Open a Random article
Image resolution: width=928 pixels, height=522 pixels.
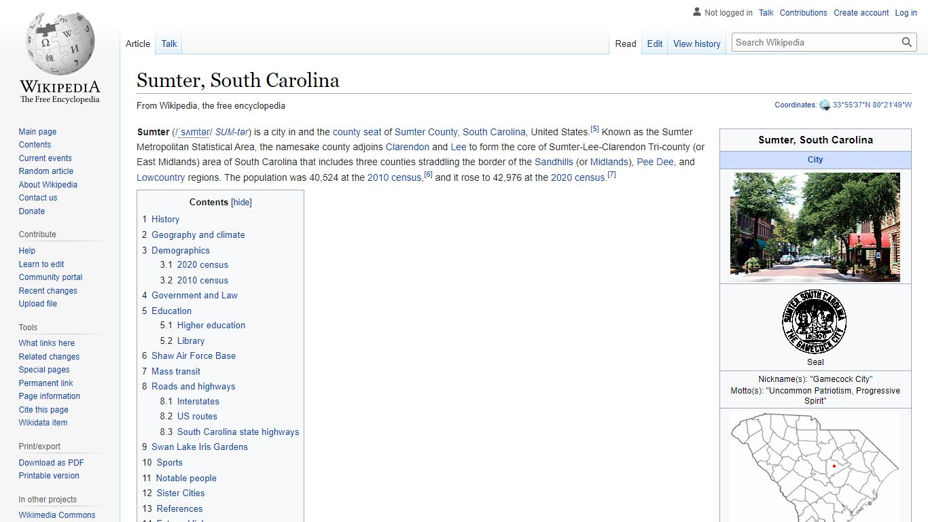click(x=46, y=171)
